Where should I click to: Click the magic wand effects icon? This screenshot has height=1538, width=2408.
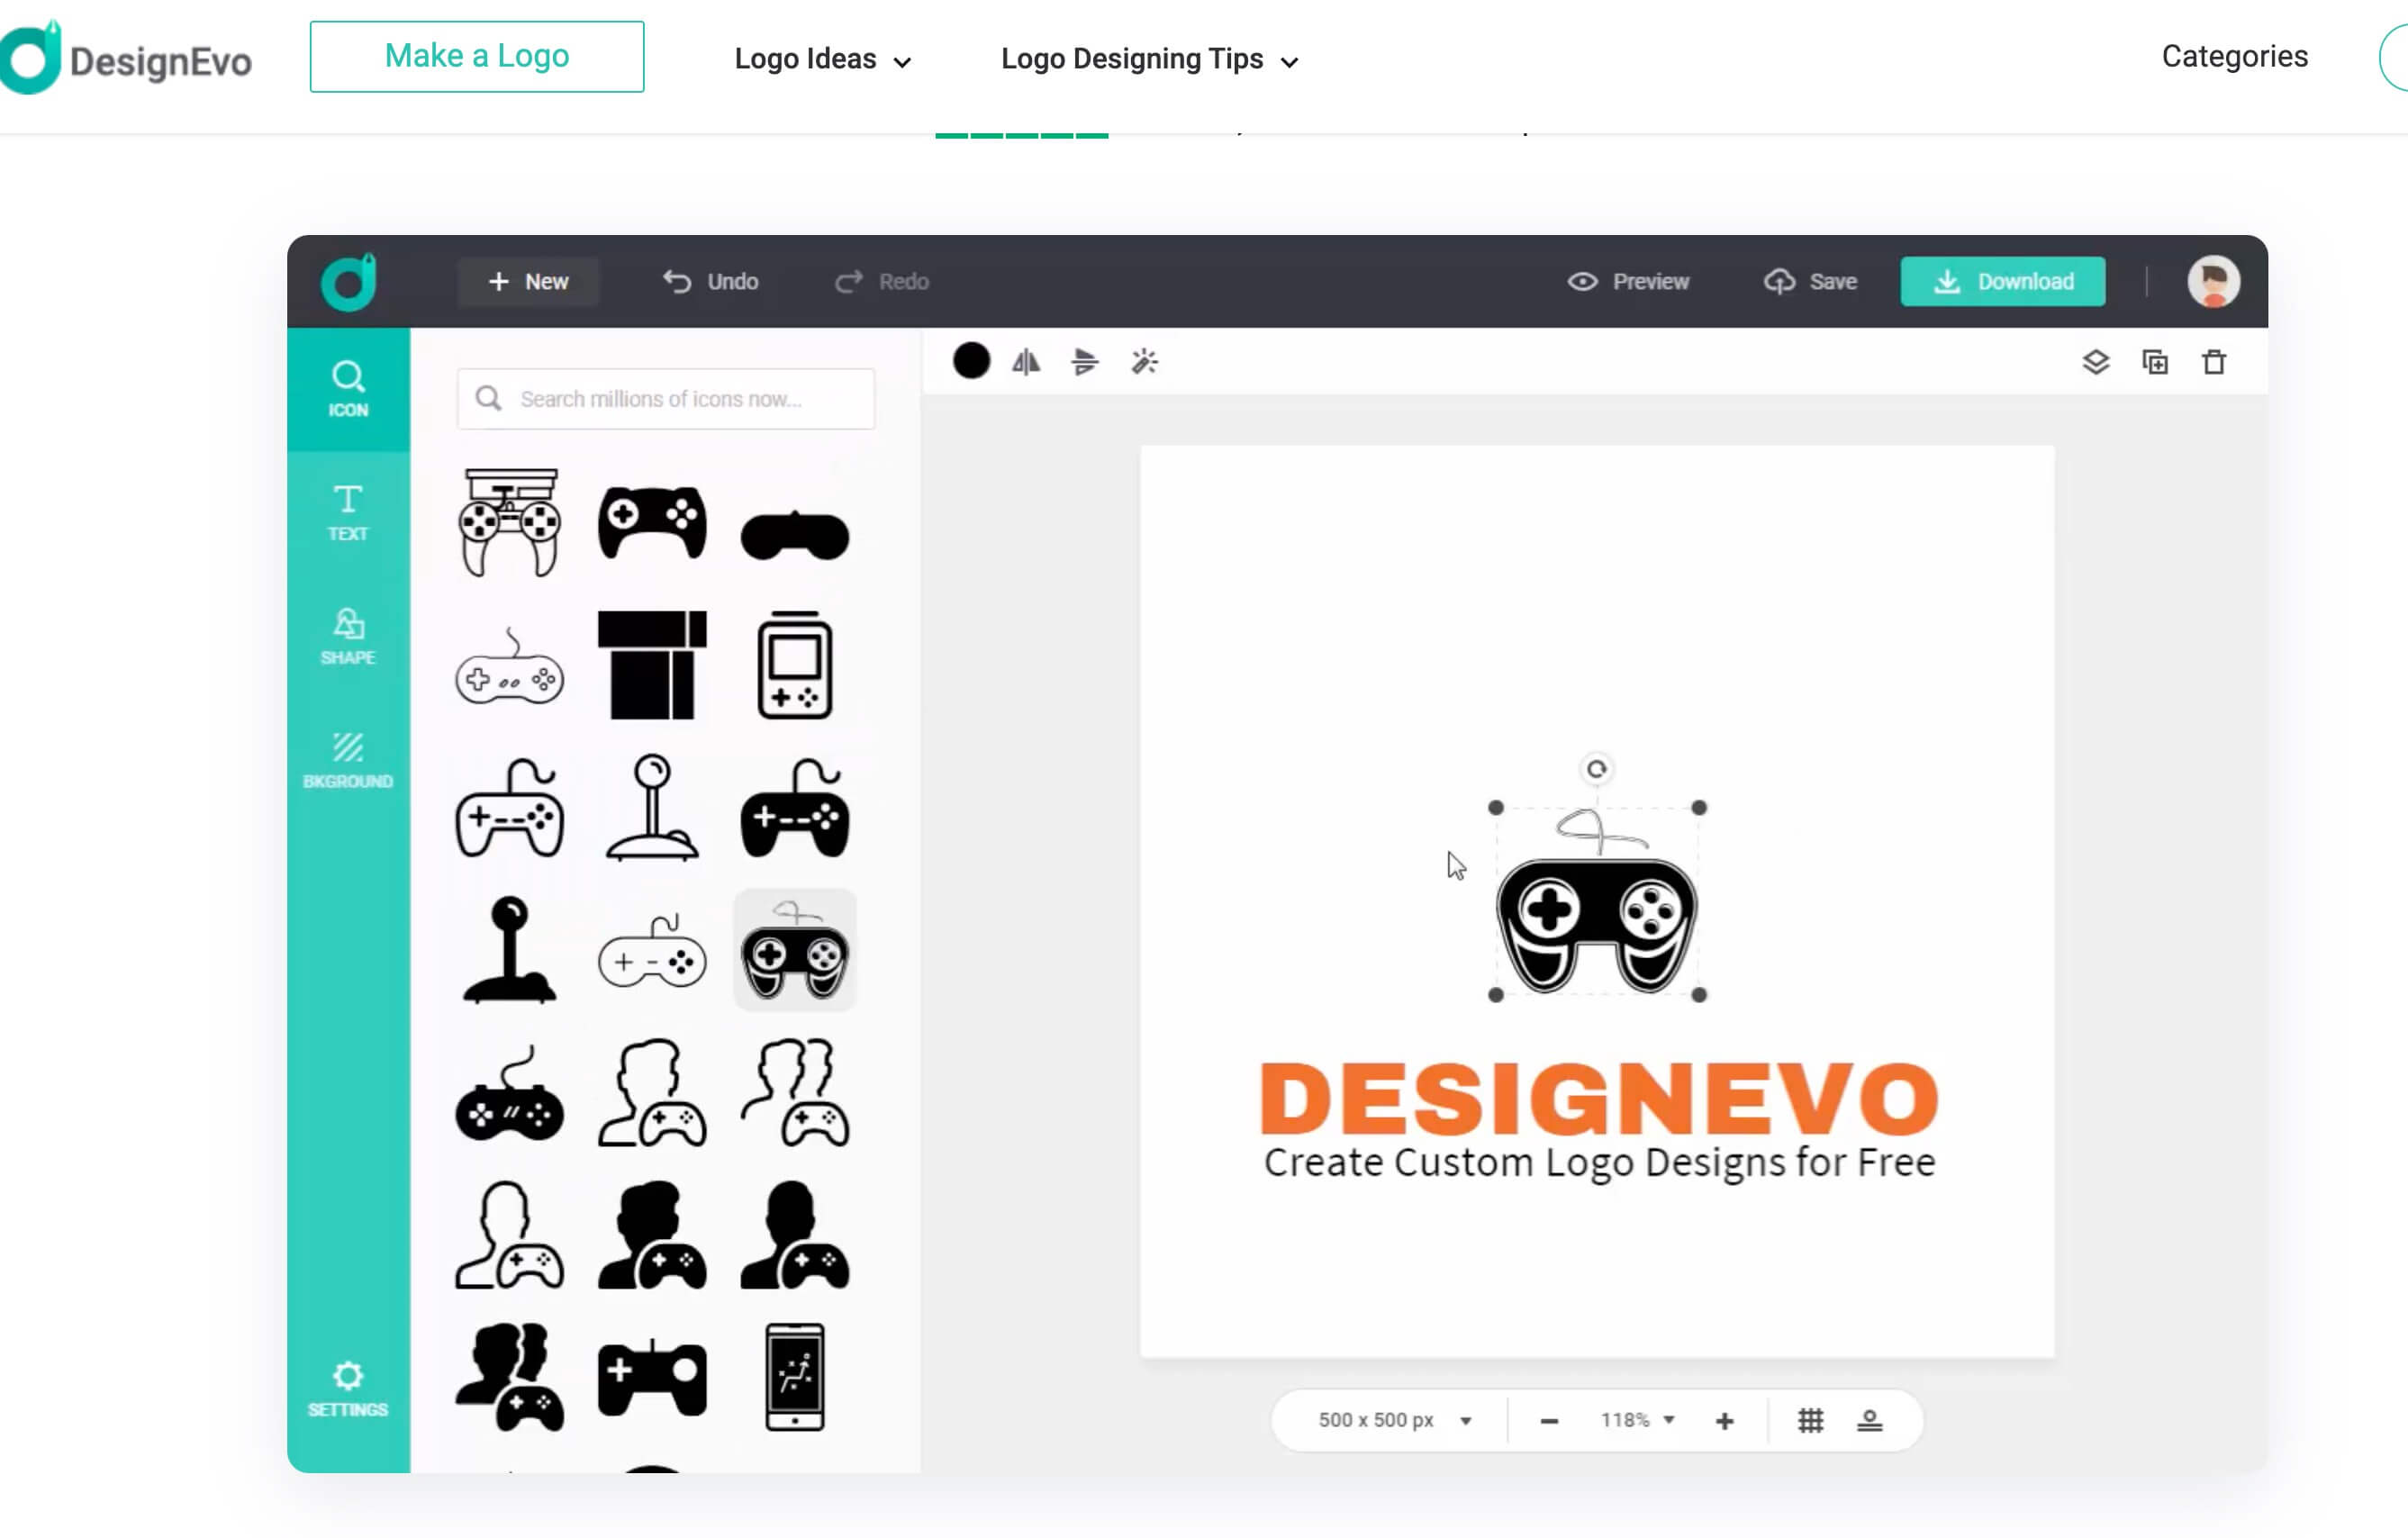(1144, 362)
